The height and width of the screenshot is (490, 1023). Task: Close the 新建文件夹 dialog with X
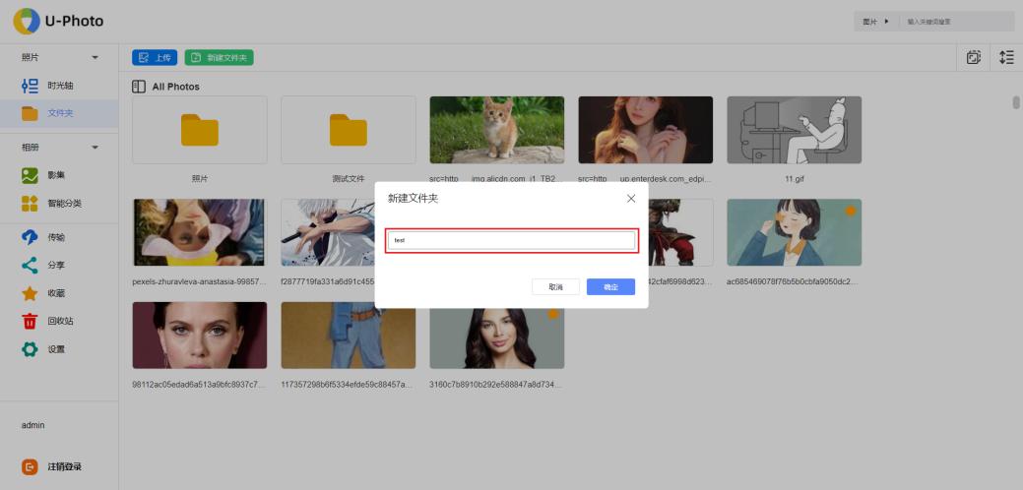pos(631,198)
